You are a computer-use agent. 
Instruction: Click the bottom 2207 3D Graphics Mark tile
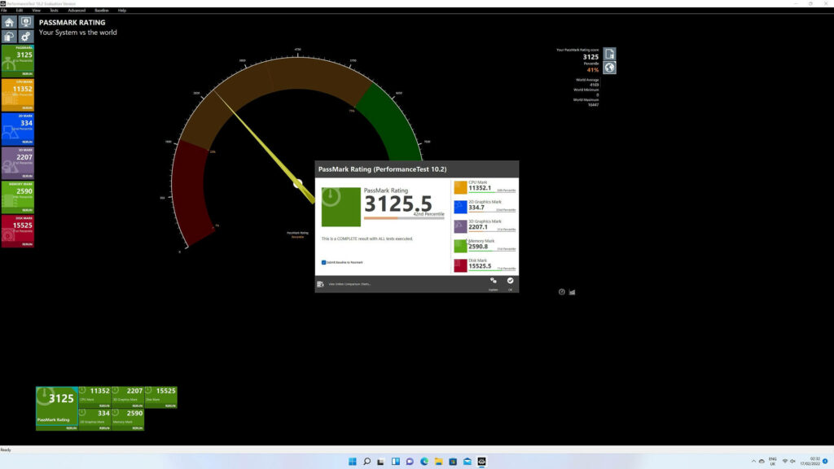click(x=128, y=397)
